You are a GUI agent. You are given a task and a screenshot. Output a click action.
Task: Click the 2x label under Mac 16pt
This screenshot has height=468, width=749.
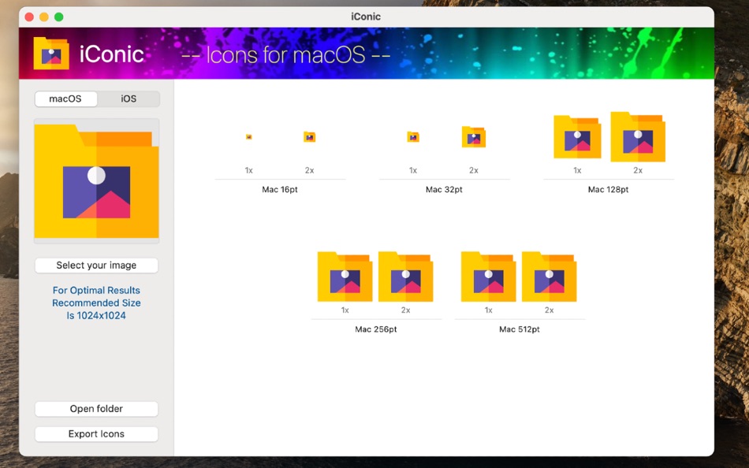pyautogui.click(x=310, y=170)
